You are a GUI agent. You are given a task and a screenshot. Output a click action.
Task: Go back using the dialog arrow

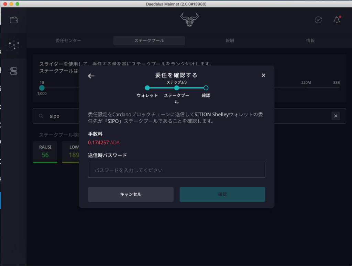point(91,76)
